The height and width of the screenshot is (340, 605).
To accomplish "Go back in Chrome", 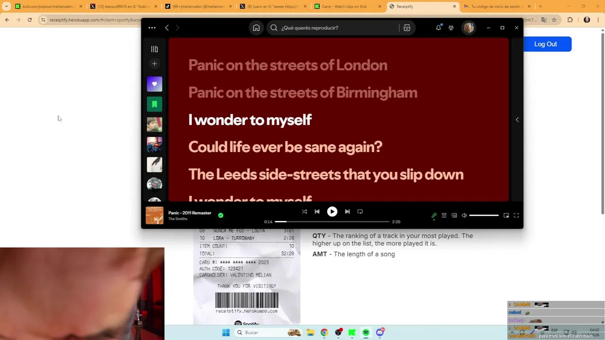I will (x=7, y=20).
